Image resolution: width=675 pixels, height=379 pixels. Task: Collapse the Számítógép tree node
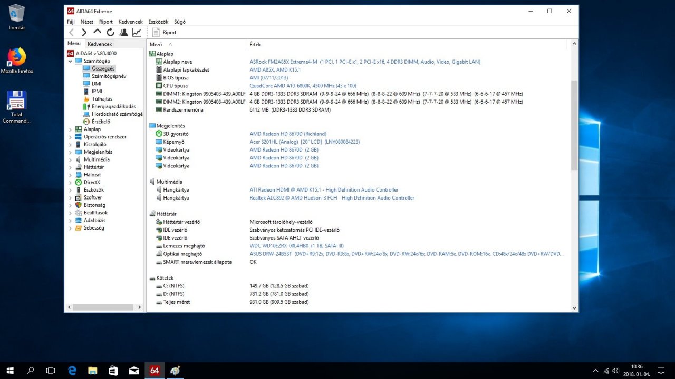tap(71, 61)
